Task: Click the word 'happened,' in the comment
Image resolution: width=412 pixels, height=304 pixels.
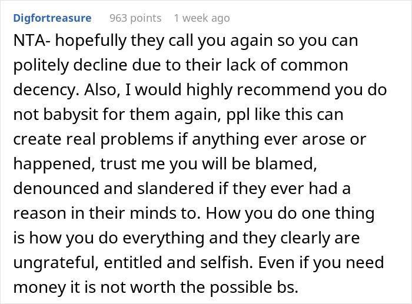Action: (54, 164)
